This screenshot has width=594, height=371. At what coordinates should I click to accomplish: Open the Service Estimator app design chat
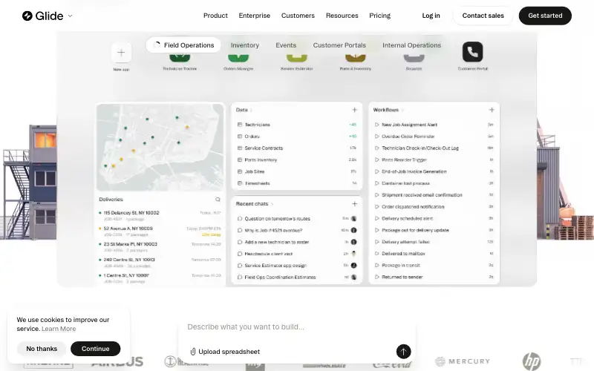click(x=296, y=266)
